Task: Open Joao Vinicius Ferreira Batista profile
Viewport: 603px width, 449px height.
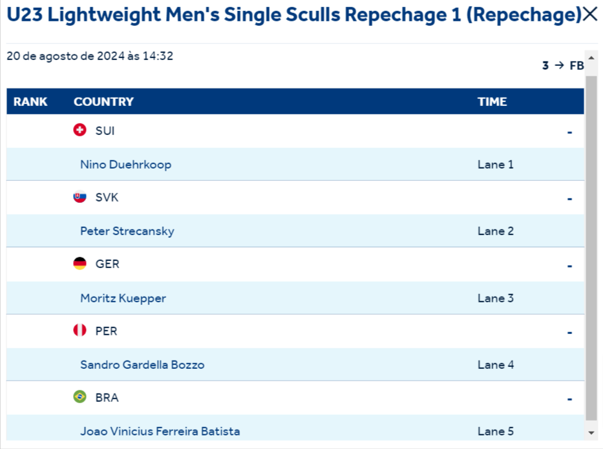Action: (x=160, y=432)
